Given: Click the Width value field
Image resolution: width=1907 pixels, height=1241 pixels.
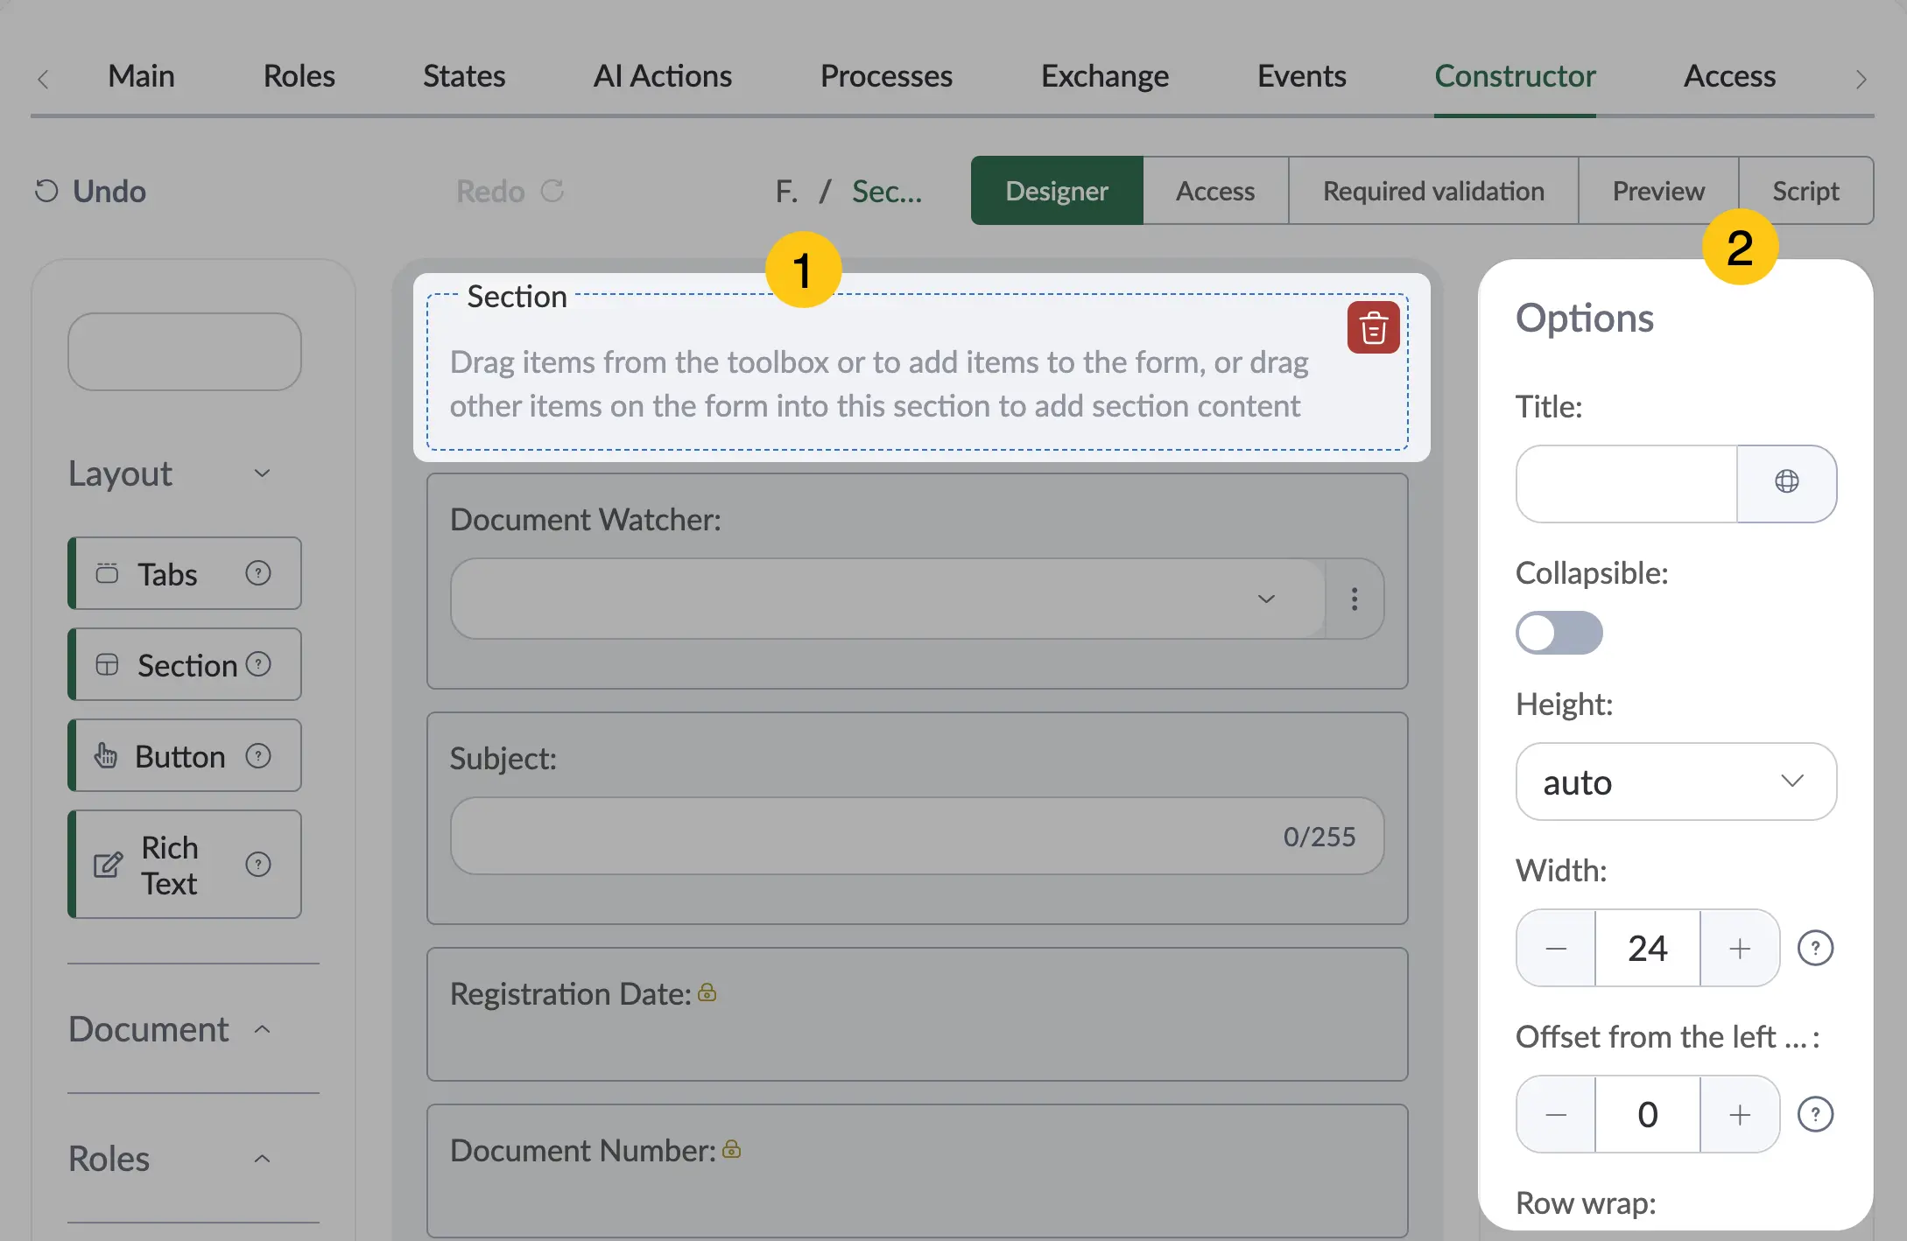Looking at the screenshot, I should pos(1648,948).
